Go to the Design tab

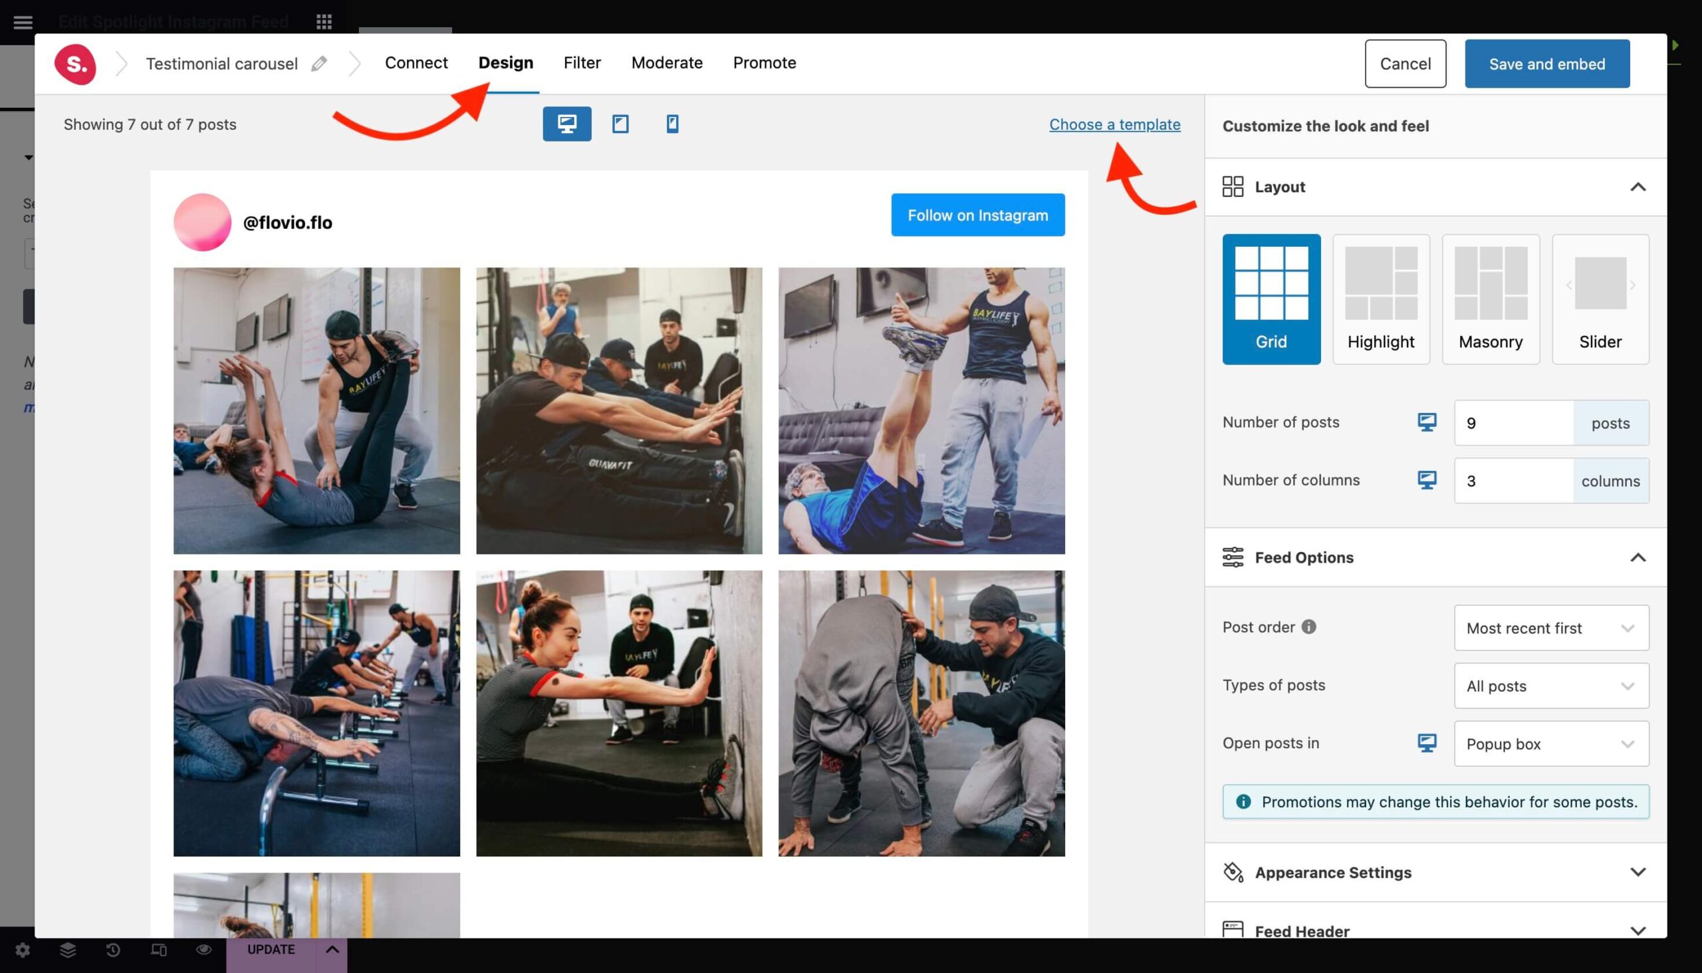tap(506, 63)
